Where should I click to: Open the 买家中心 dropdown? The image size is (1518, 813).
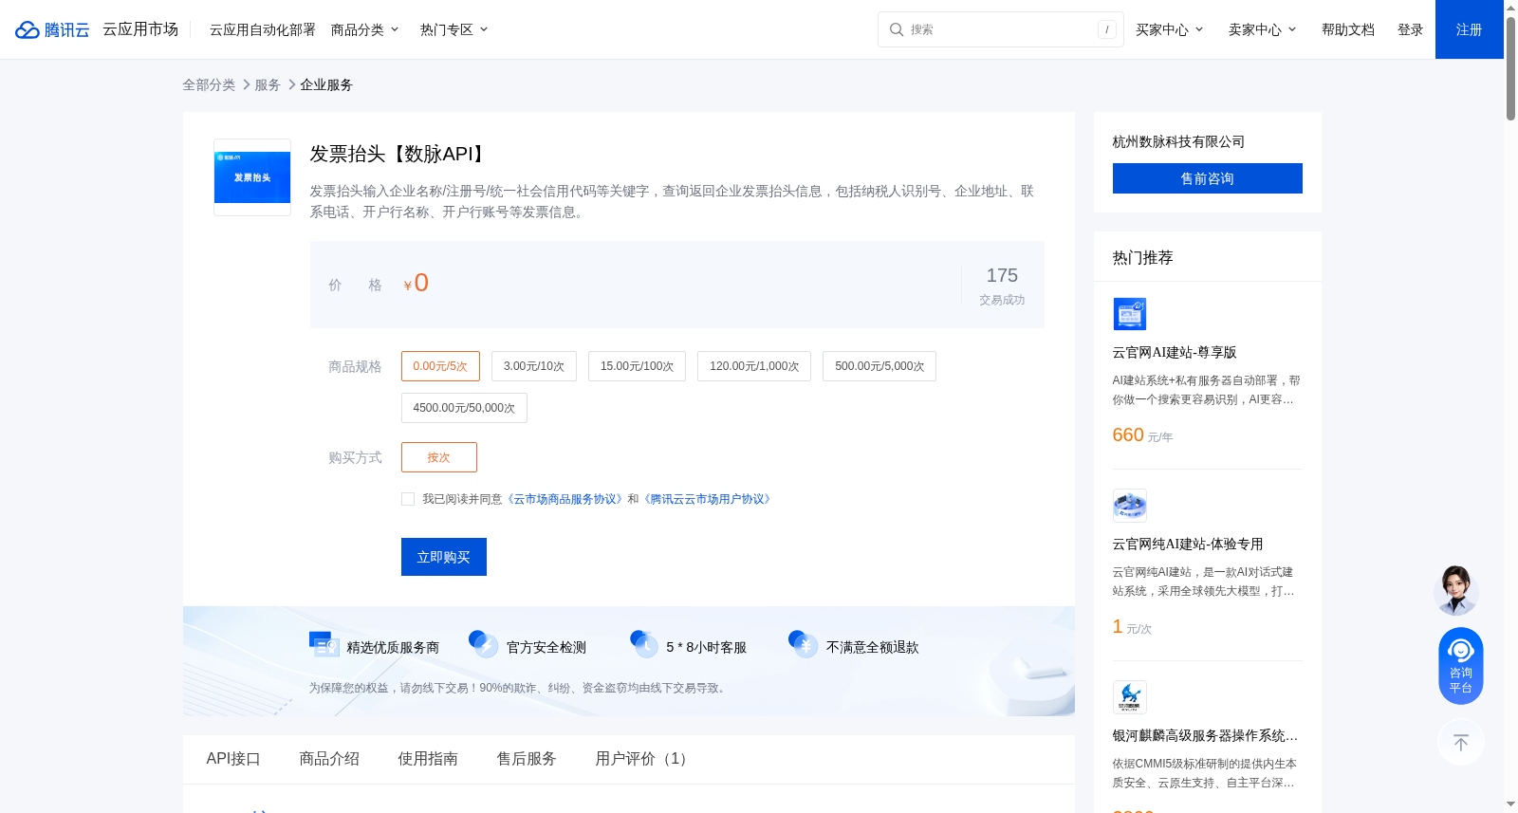coord(1170,29)
